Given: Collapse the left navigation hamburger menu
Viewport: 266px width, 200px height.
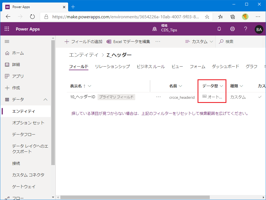Looking at the screenshot, I should point(7,41).
